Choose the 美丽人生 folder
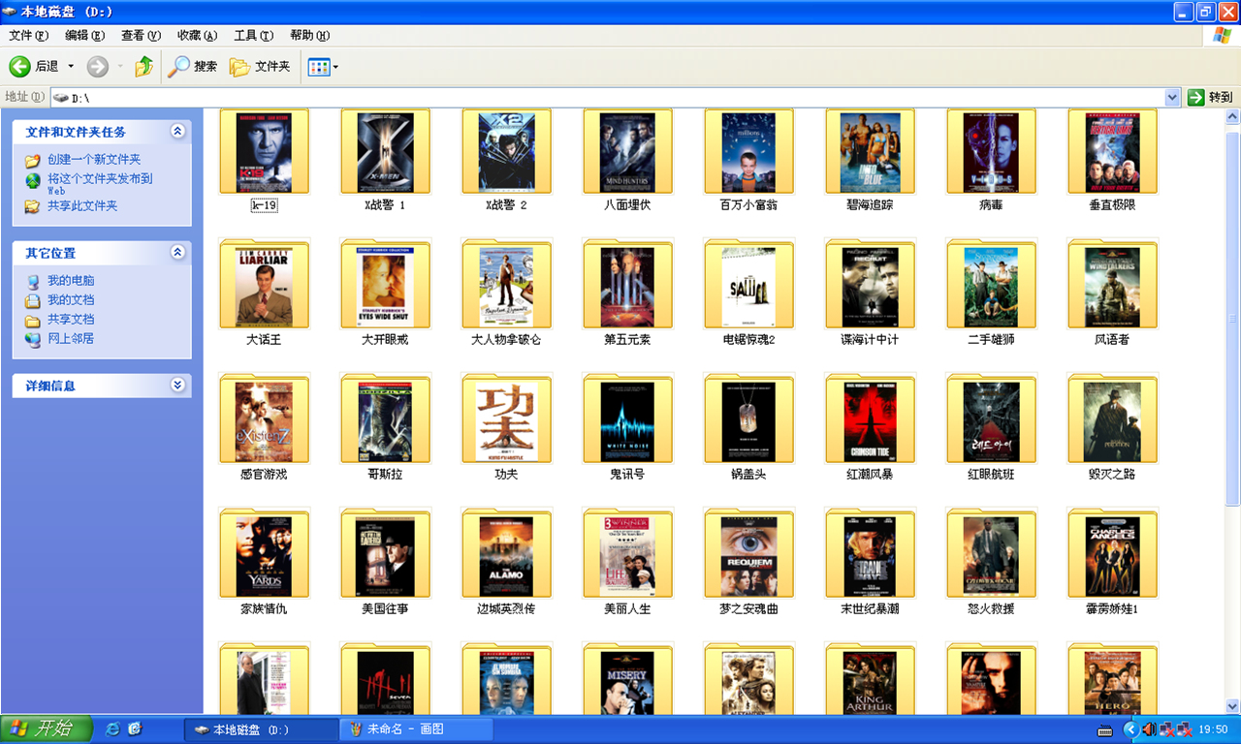The width and height of the screenshot is (1241, 744). 627,556
